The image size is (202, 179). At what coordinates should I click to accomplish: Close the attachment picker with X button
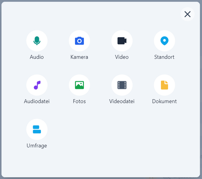coord(188,14)
